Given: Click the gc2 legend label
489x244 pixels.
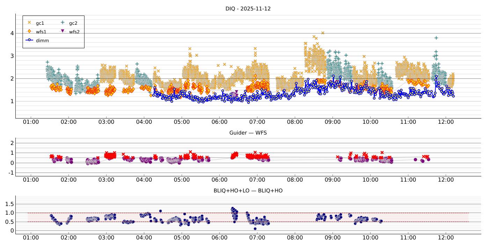Looking at the screenshot, I should [73, 23].
